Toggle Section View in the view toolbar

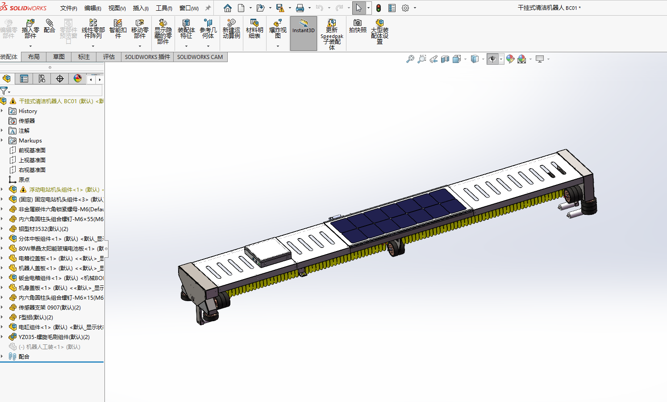pos(445,59)
